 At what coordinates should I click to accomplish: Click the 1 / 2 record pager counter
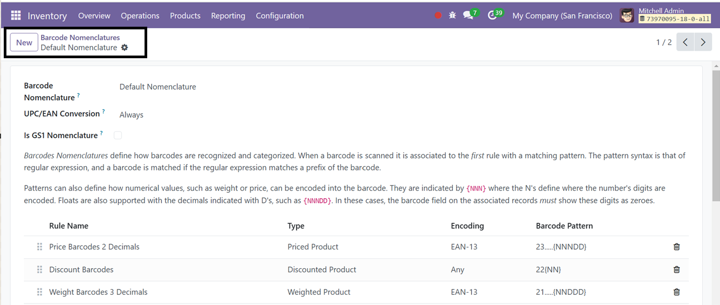point(664,42)
